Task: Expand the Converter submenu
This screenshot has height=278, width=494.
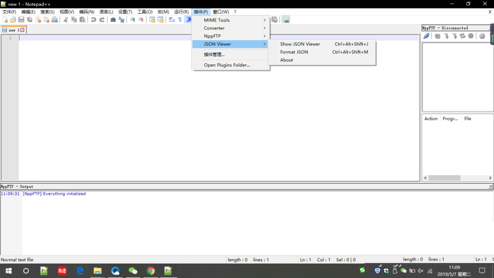Action: (x=231, y=28)
